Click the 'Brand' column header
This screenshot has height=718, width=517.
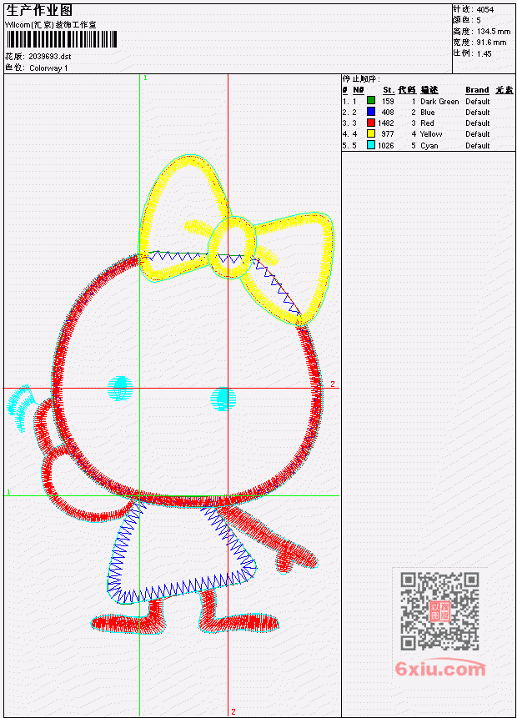tap(477, 90)
